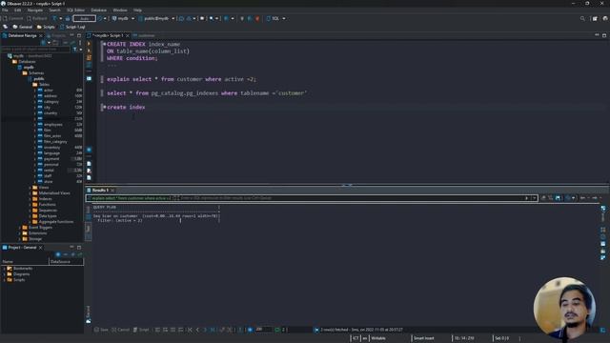Open the Help menu

pos(137,10)
